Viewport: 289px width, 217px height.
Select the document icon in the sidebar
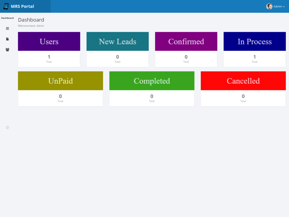(x=7, y=39)
